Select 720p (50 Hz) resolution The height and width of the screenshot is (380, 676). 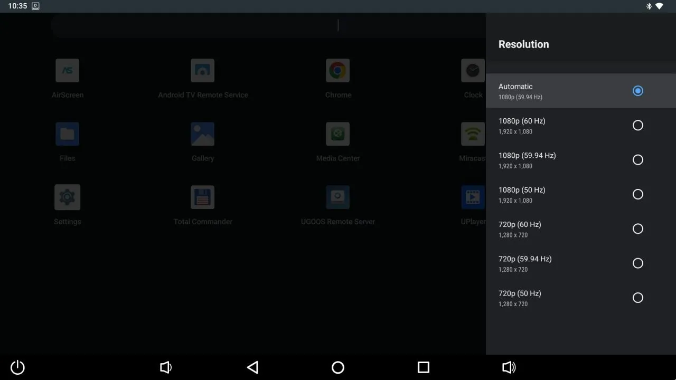(x=581, y=297)
